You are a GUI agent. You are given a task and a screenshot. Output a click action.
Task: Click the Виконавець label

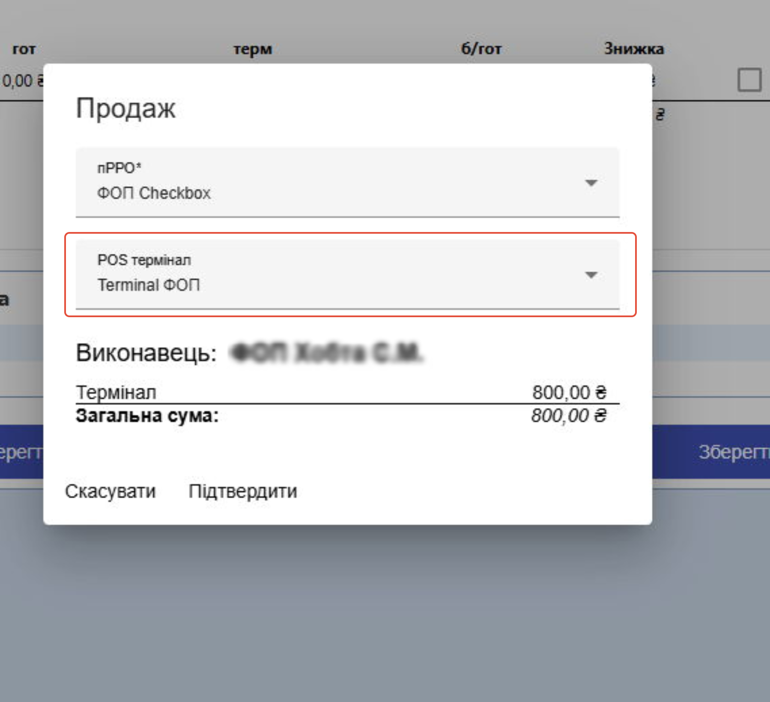pos(146,353)
